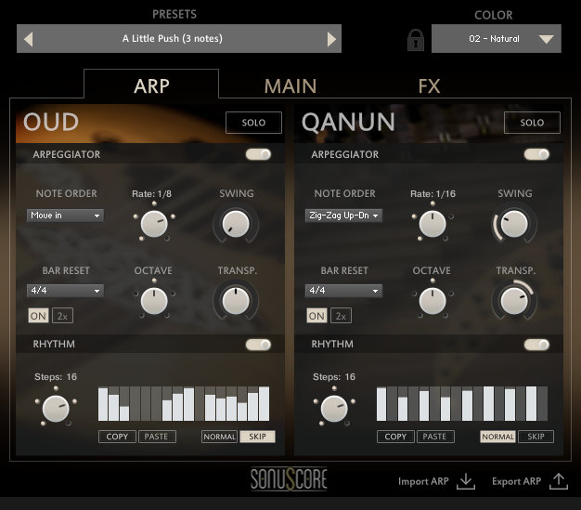Click OUD rhythm PASTE button

(157, 437)
